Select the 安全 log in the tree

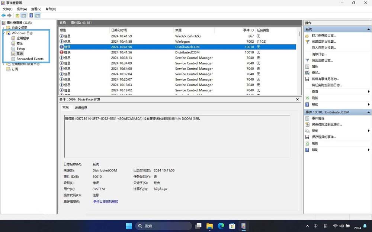19,43
